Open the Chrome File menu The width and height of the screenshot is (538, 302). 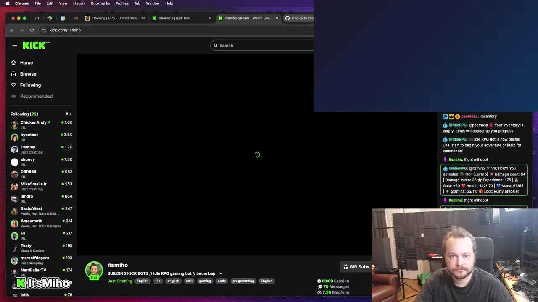[38, 3]
